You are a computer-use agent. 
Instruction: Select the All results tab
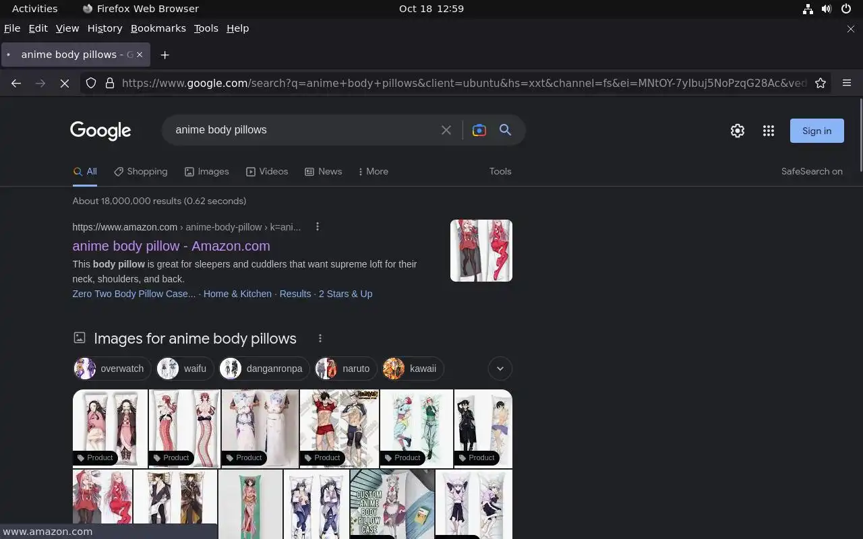85,171
